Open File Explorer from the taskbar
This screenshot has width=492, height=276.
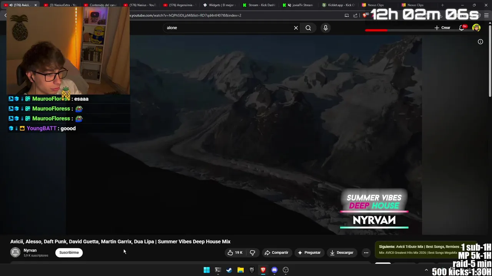(x=241, y=270)
